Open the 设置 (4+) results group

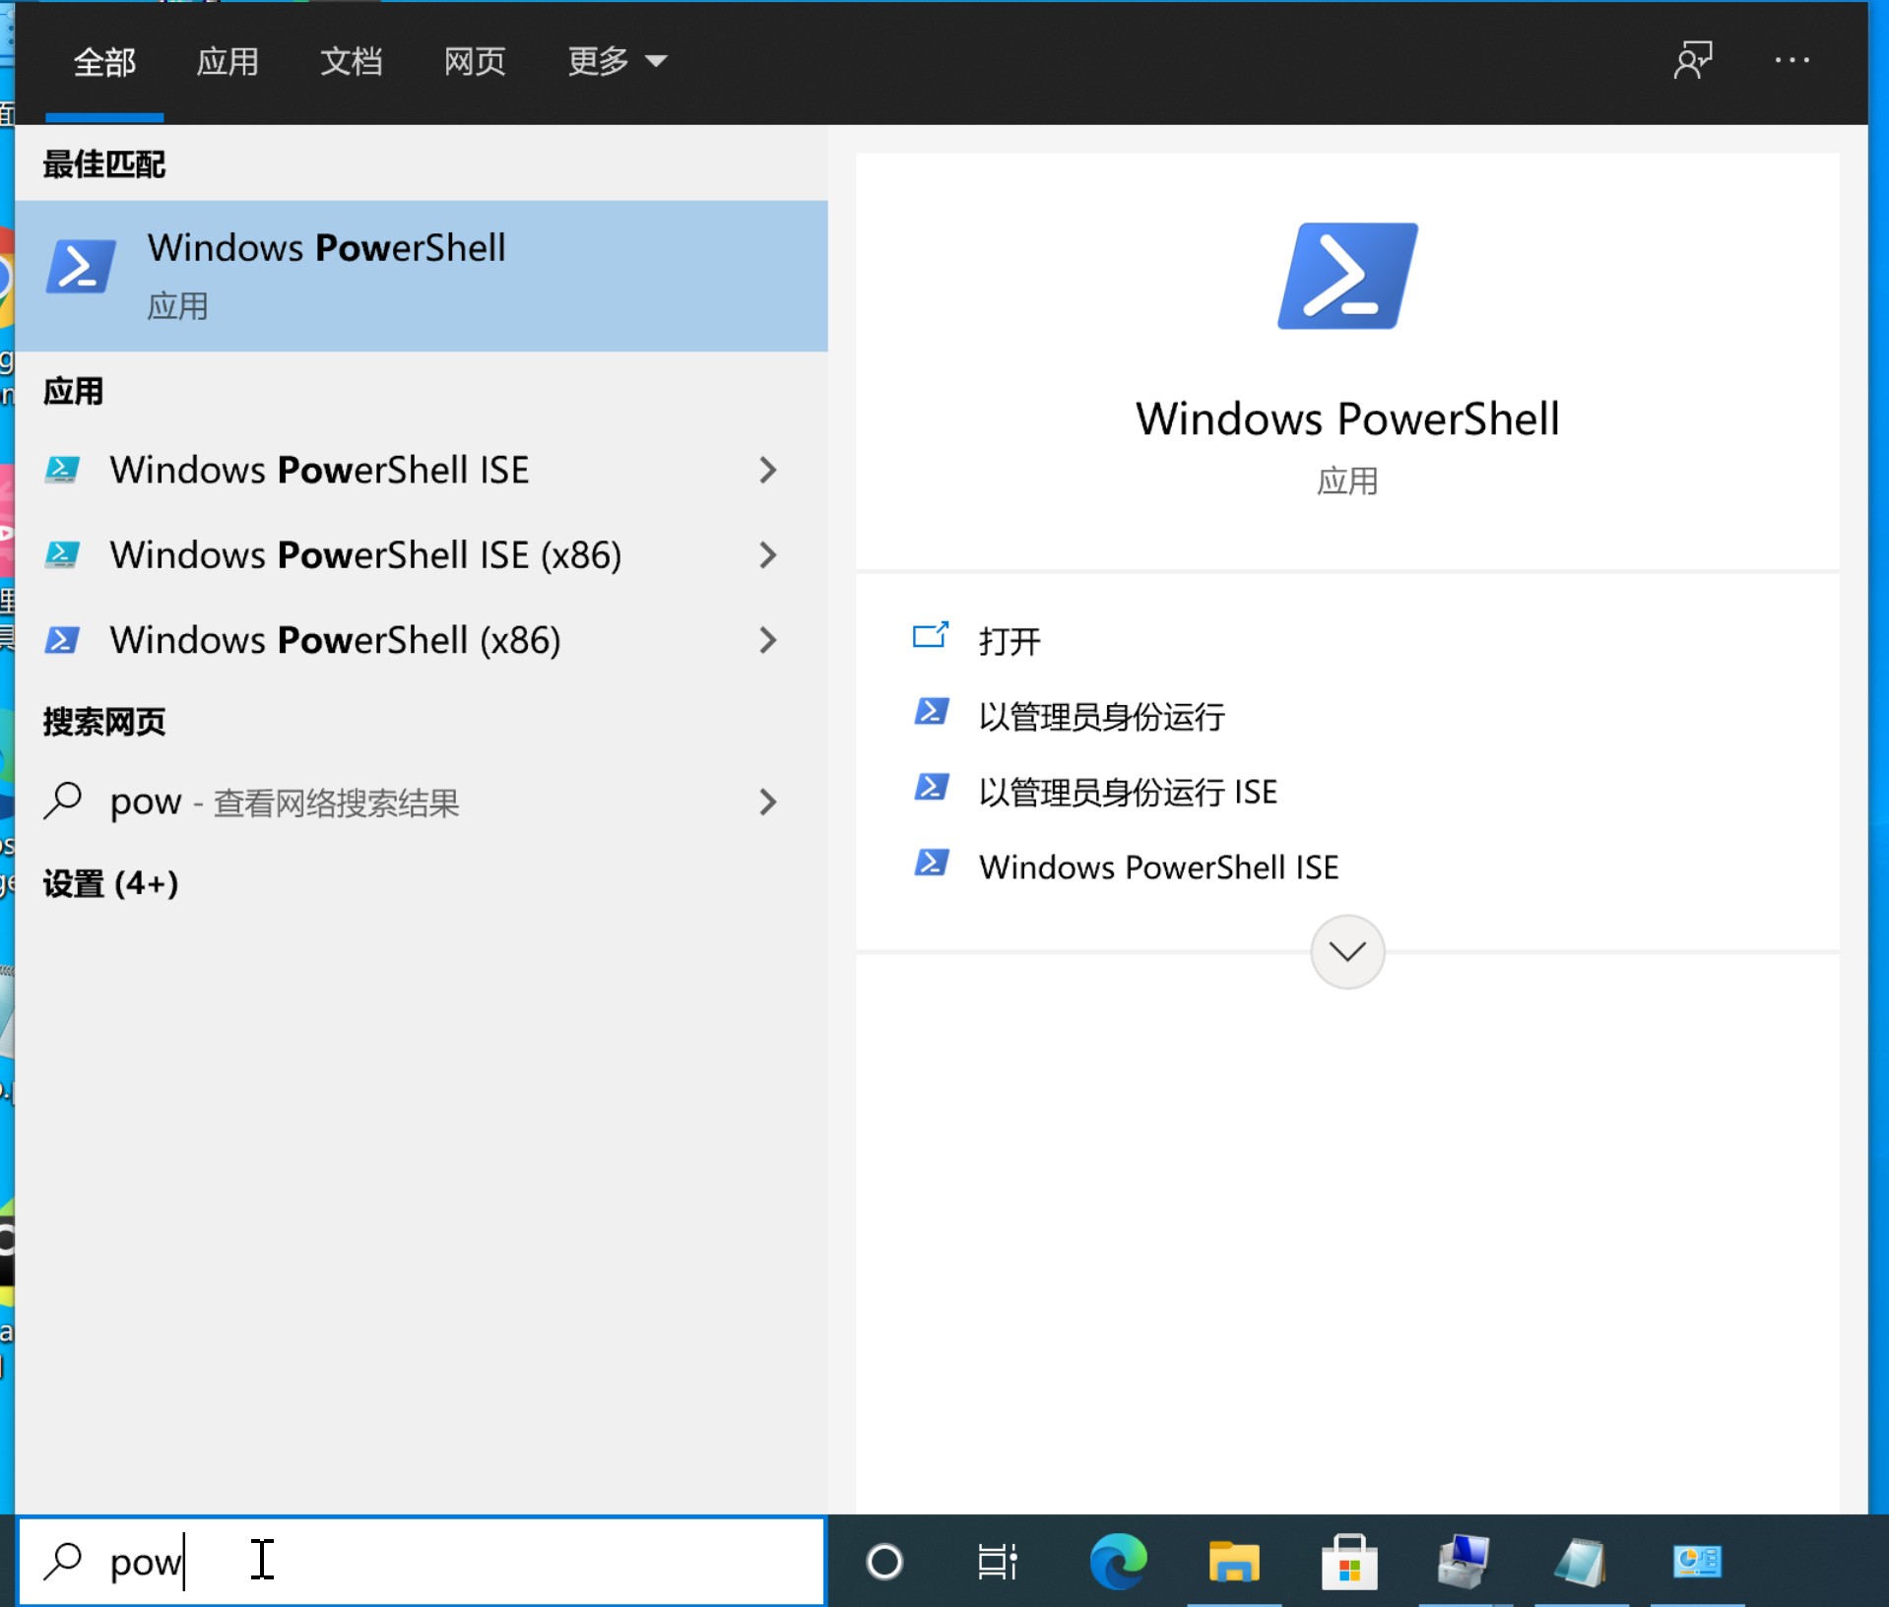pos(110,883)
